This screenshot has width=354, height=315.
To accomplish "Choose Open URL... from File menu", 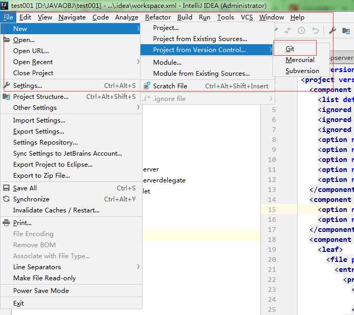I will point(31,51).
